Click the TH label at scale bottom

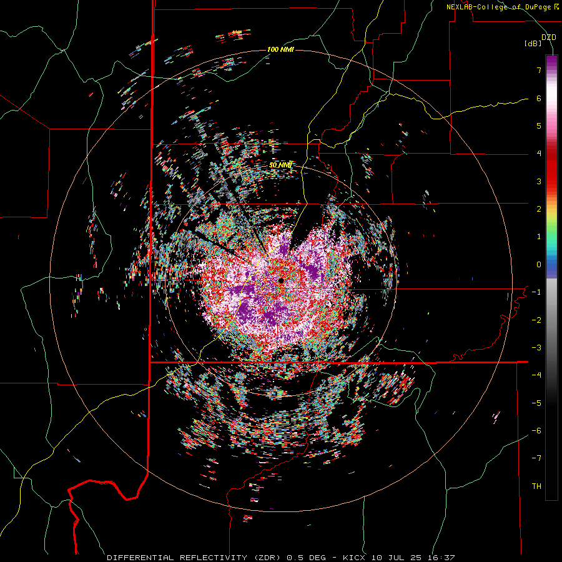point(536,486)
